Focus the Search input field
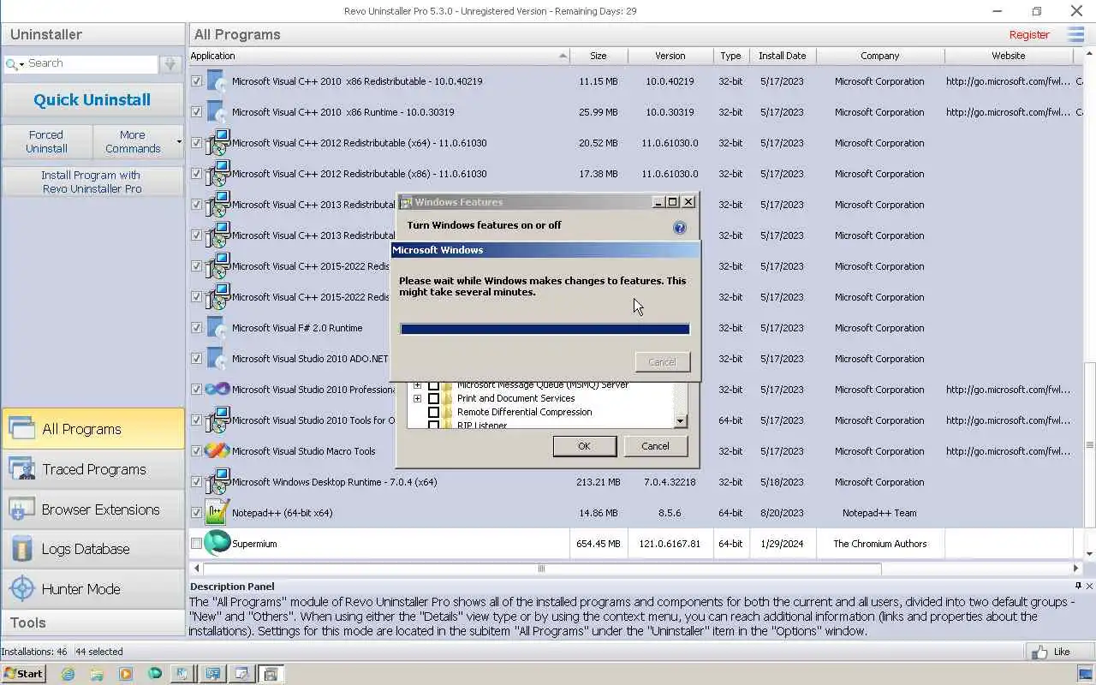This screenshot has height=685, width=1096. pyautogui.click(x=92, y=63)
